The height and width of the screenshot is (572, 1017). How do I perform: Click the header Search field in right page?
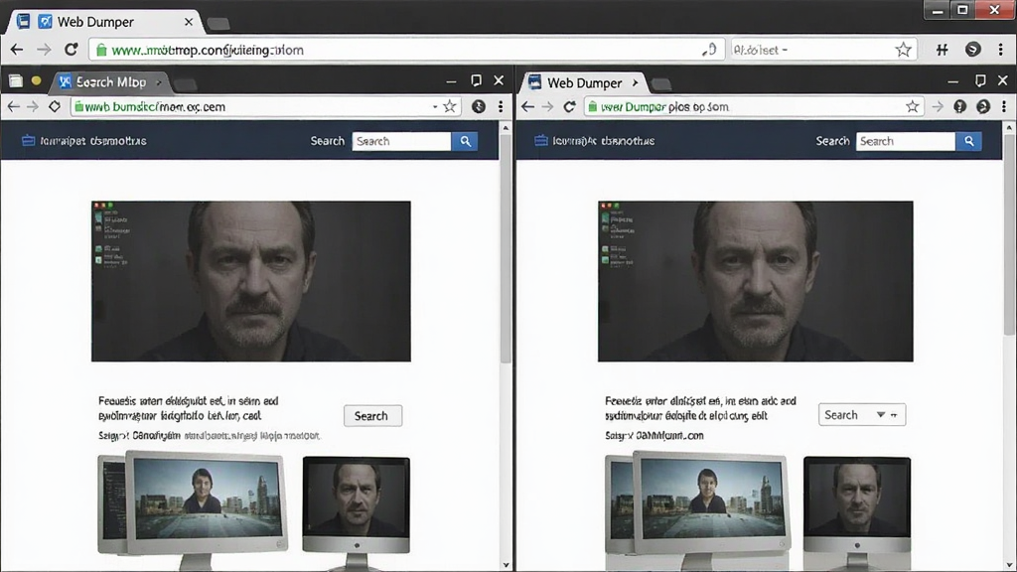click(x=906, y=141)
